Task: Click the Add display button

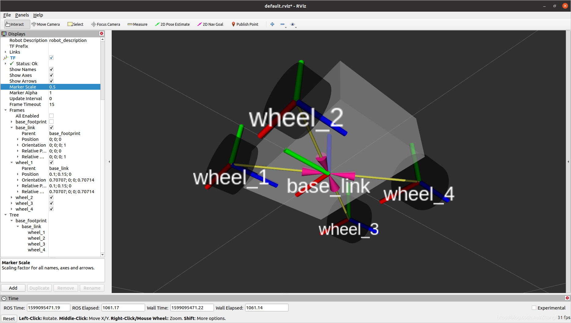Action: 13,288
